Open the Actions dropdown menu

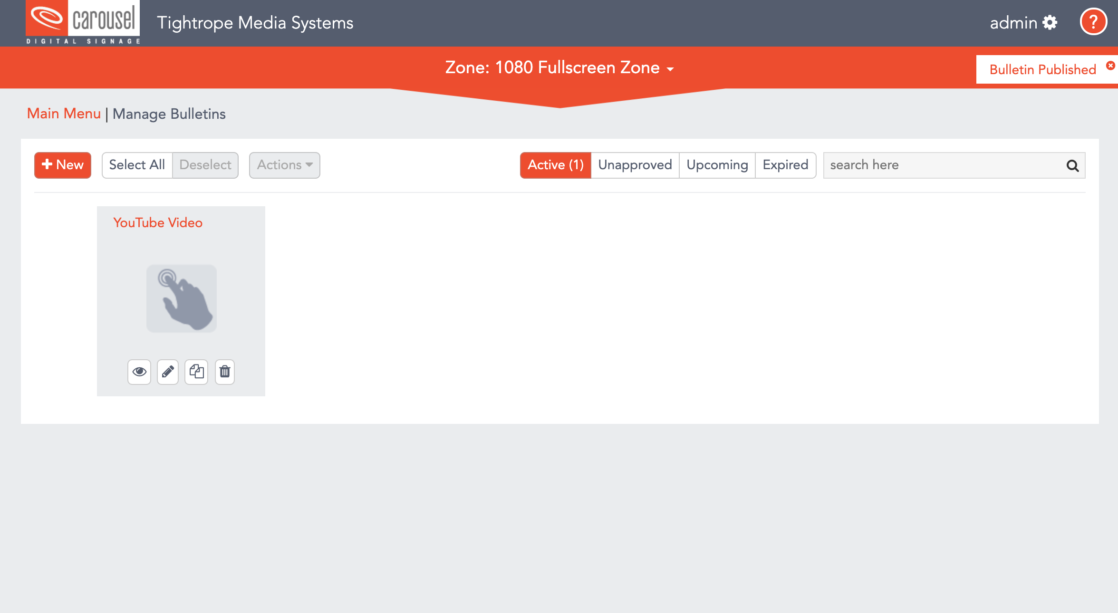click(285, 165)
